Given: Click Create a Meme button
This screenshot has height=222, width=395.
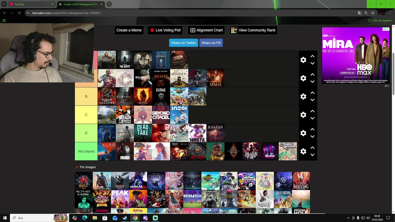Looking at the screenshot, I should pos(129,30).
